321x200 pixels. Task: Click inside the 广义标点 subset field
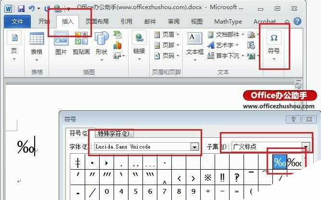[267, 147]
